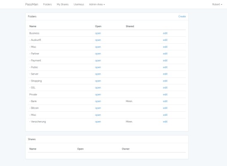This screenshot has height=166, width=227.
Task: Edit the Versicherung subfolder
Action: tap(165, 122)
